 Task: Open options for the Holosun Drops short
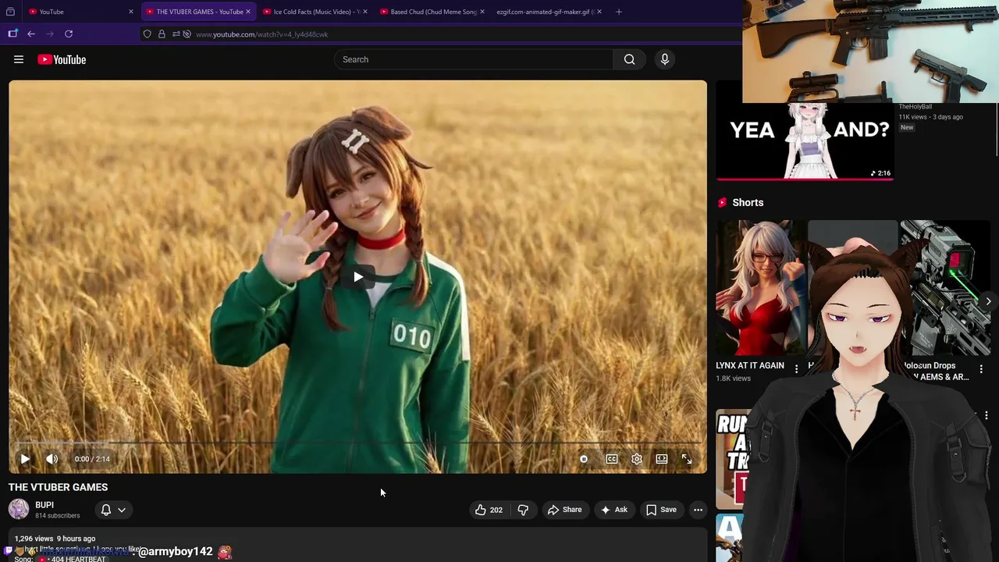(981, 368)
